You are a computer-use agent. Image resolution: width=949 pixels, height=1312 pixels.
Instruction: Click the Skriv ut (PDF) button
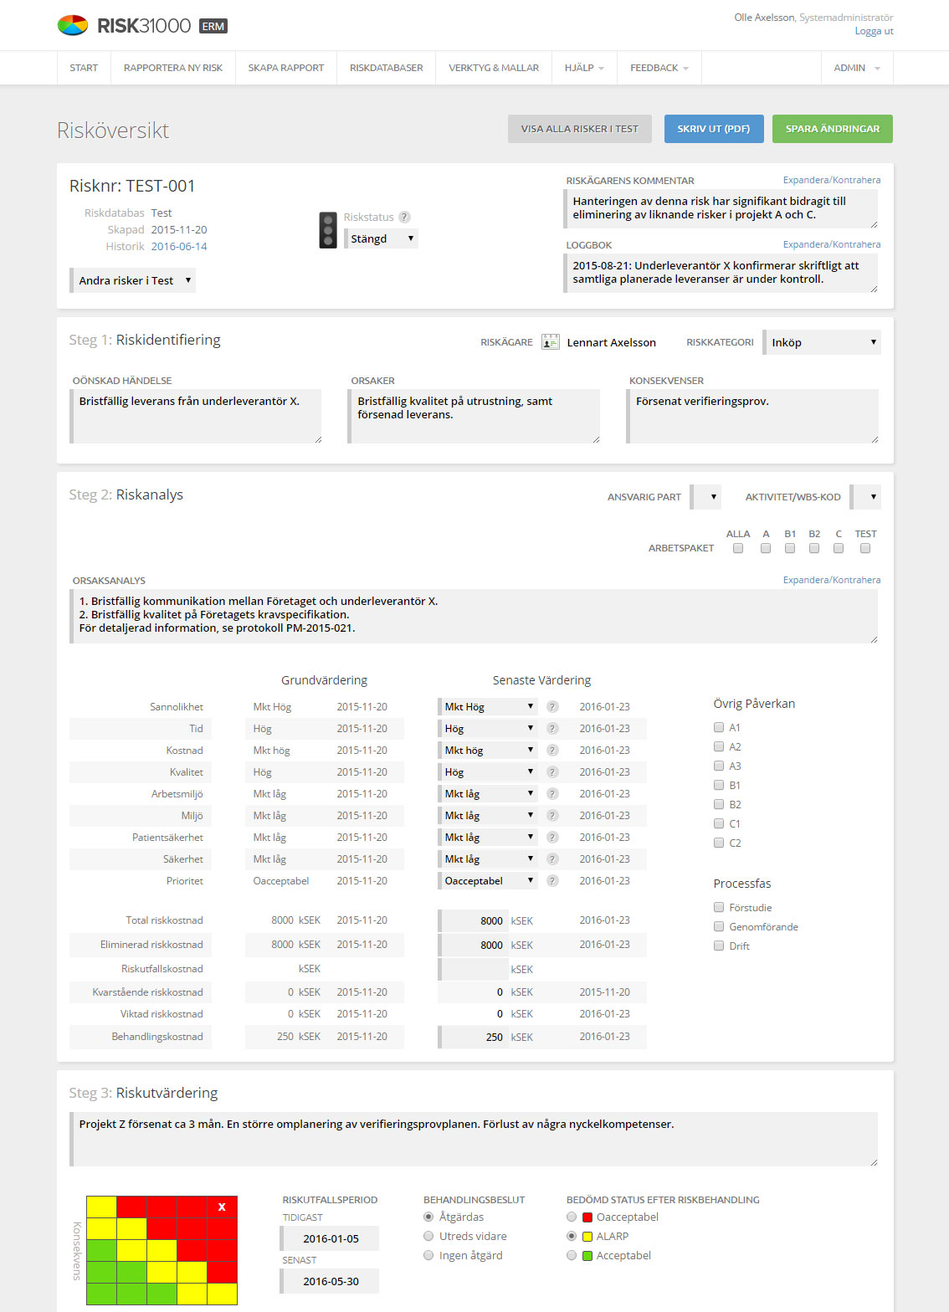pyautogui.click(x=714, y=129)
